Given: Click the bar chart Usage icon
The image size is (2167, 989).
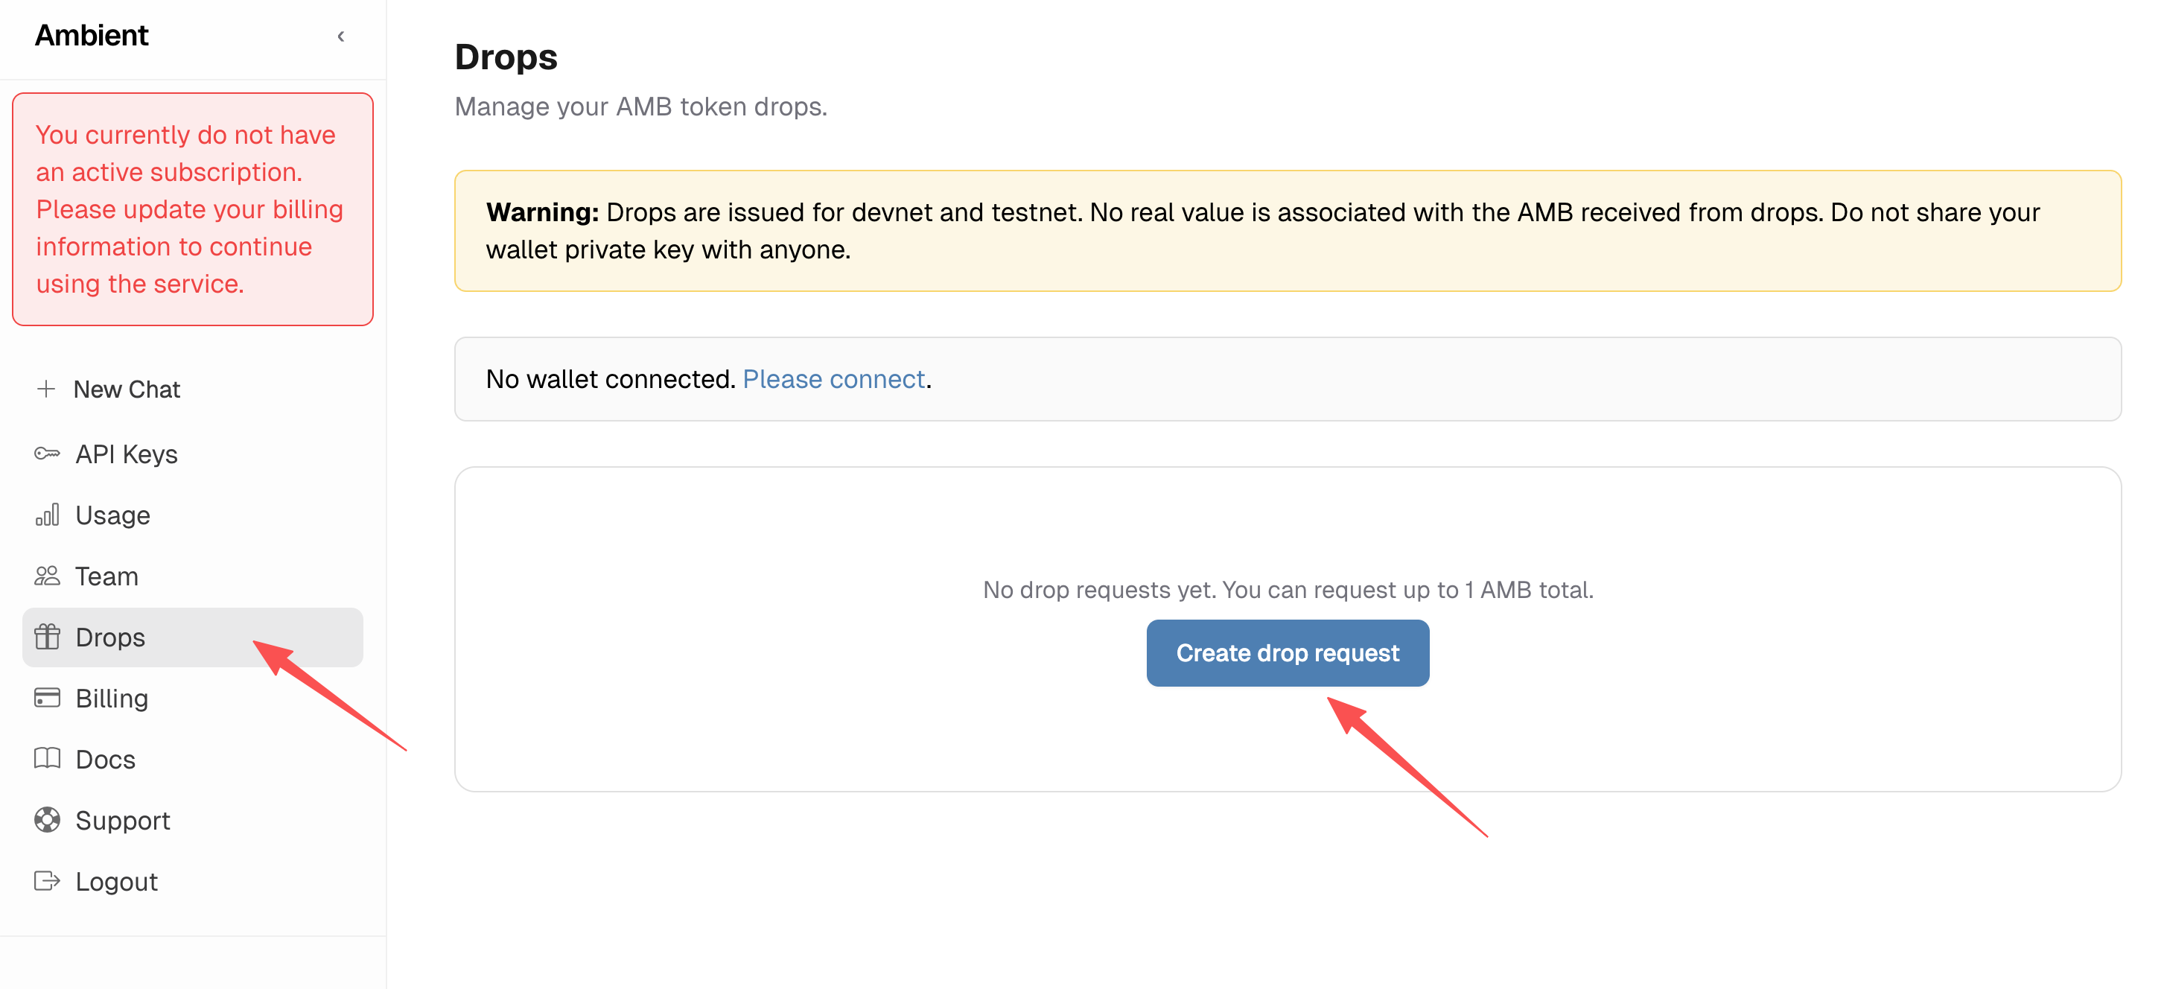Looking at the screenshot, I should (x=47, y=515).
